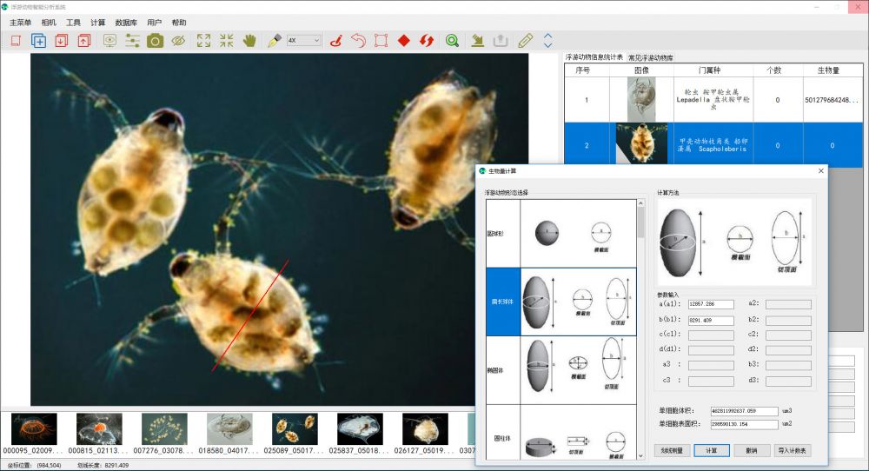Click the red undo arrow icon
Screen dimensions: 869x471
coord(358,40)
